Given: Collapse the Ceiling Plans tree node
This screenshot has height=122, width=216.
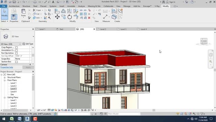Looking at the screenshot, I should [x=4, y=98].
